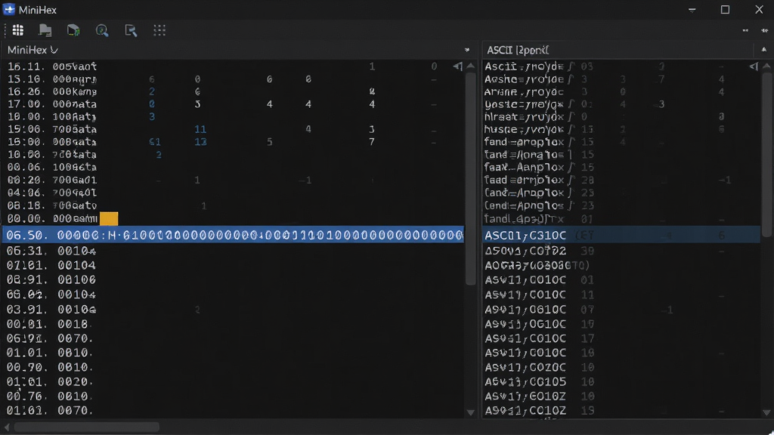Screen dimensions: 774x435
Task: Collapse the ASCII panel with its header arrow
Action: pyautogui.click(x=763, y=50)
